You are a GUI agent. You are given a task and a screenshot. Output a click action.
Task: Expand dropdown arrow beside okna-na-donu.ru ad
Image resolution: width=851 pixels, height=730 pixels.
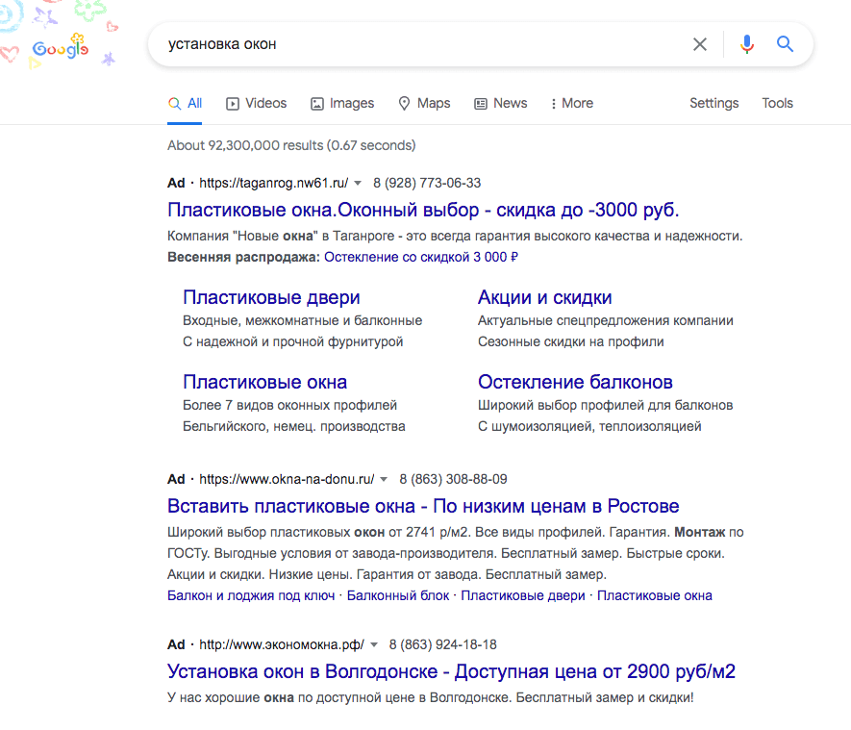point(384,479)
